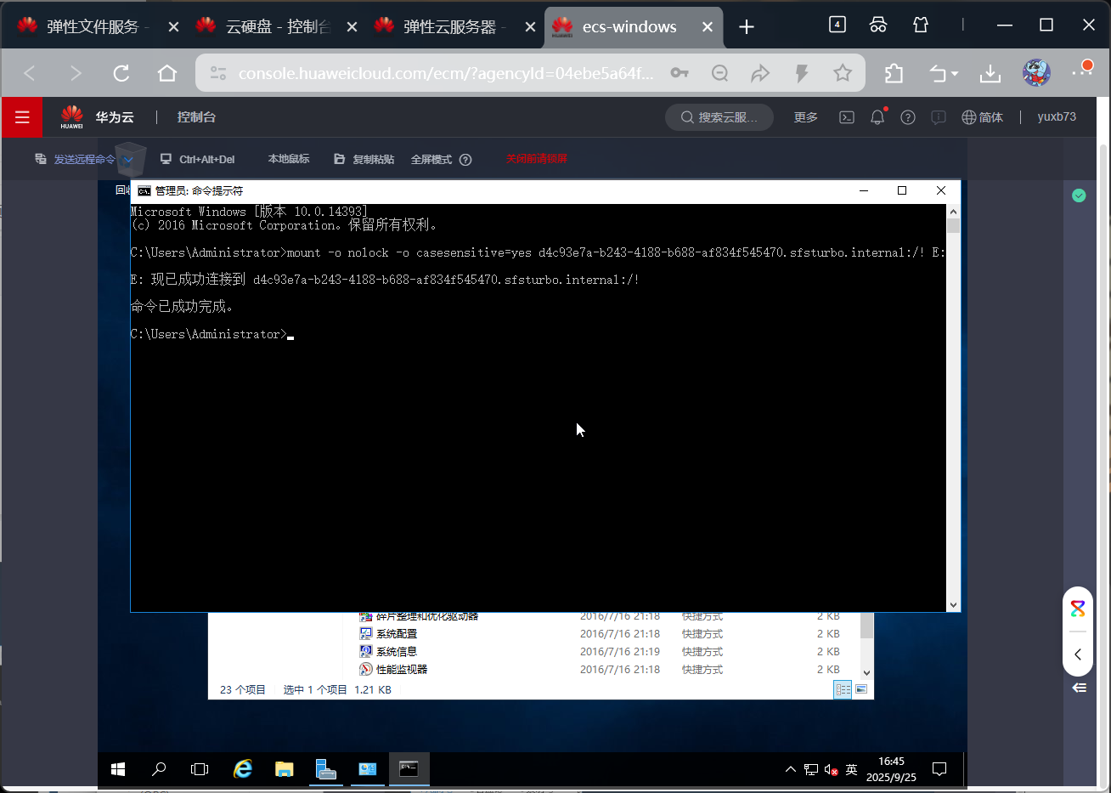Go to the browser home page
The width and height of the screenshot is (1111, 793).
167,73
